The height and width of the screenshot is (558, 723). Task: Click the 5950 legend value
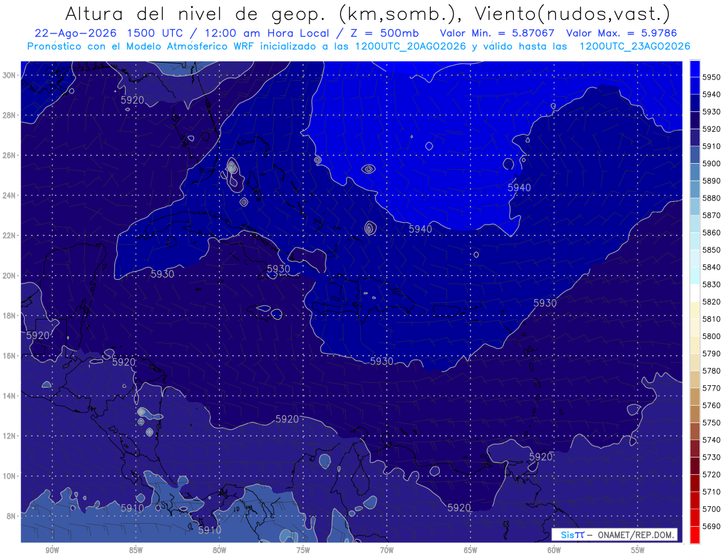click(x=712, y=77)
